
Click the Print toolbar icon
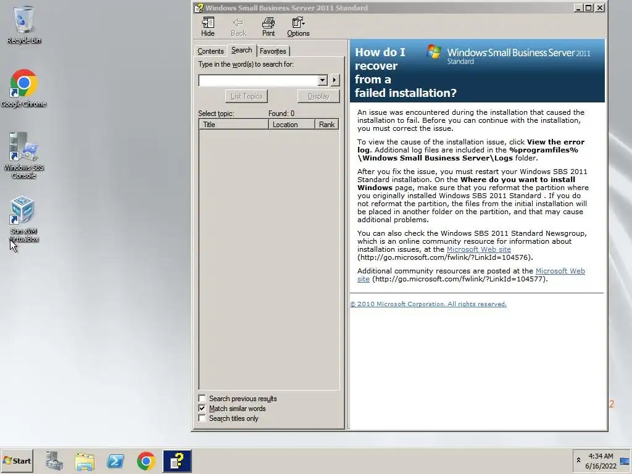268,27
